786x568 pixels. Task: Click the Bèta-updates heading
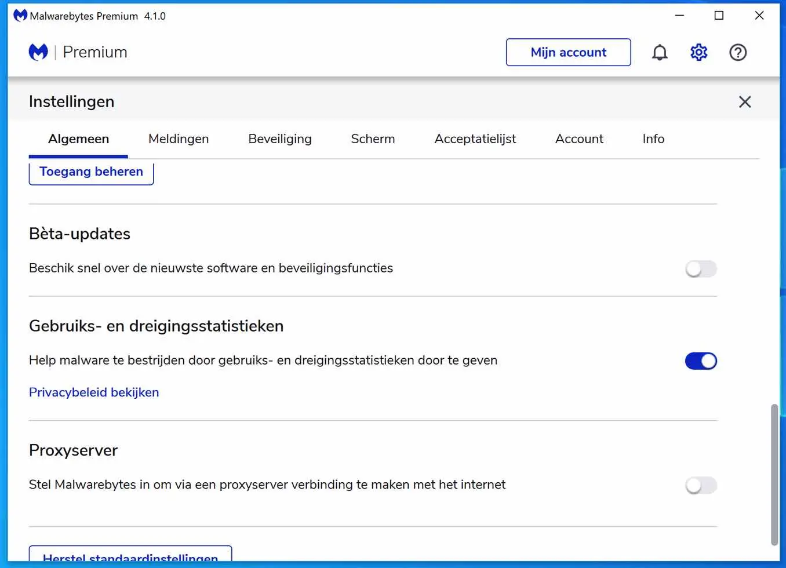[x=79, y=234]
